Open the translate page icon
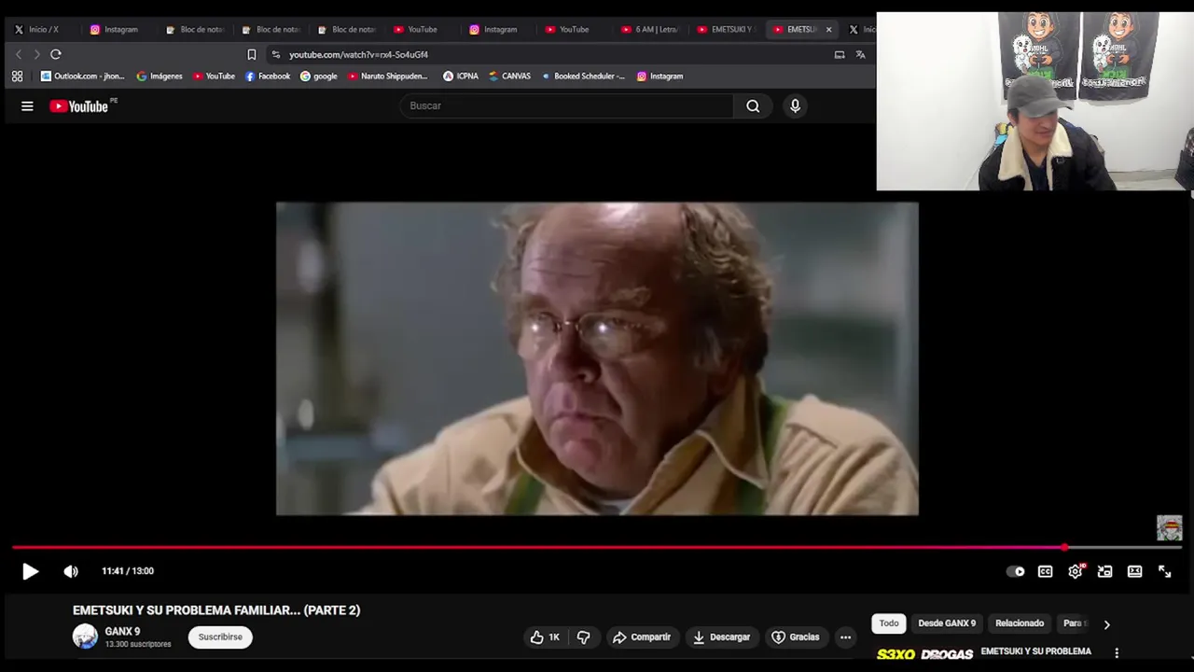Screen dimensions: 1194x672 pos(861,55)
